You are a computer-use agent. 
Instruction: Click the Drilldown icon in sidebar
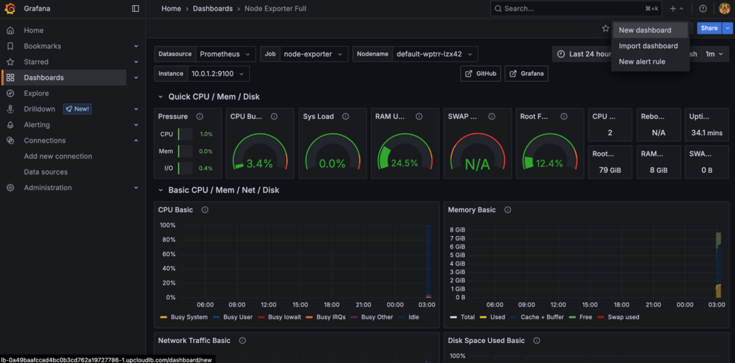10,109
